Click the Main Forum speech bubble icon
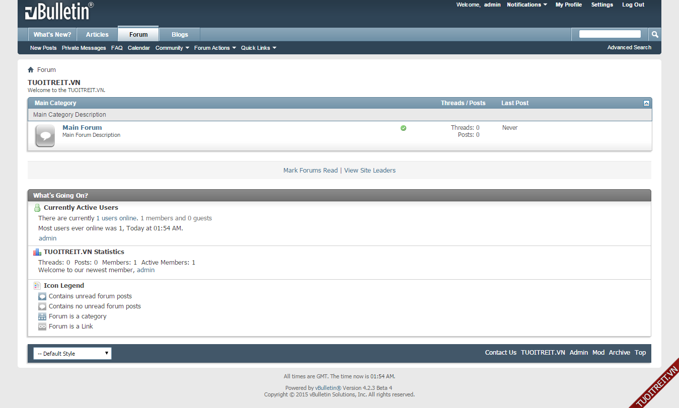The height and width of the screenshot is (408, 679). click(45, 136)
